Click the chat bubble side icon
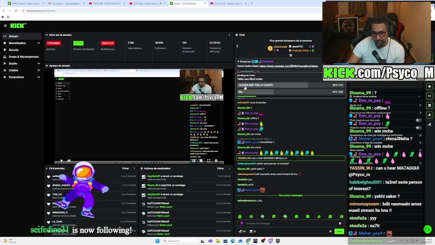The width and height of the screenshot is (435, 245). coord(430,86)
